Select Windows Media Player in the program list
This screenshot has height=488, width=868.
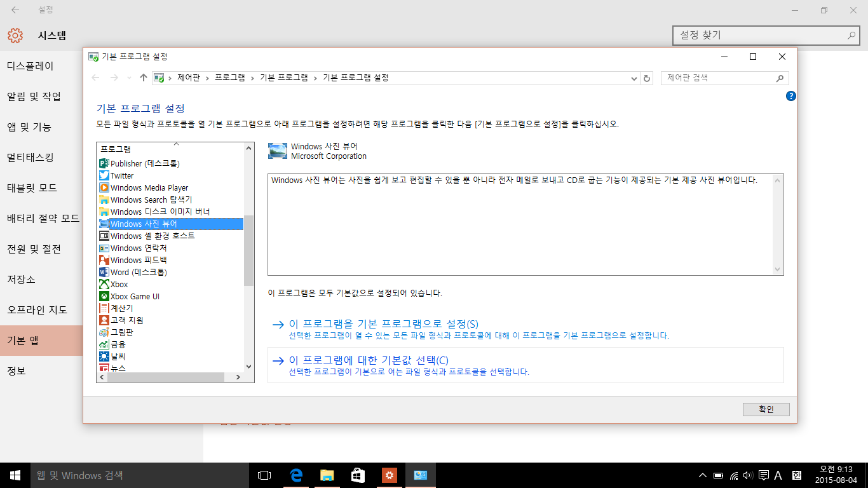(149, 187)
